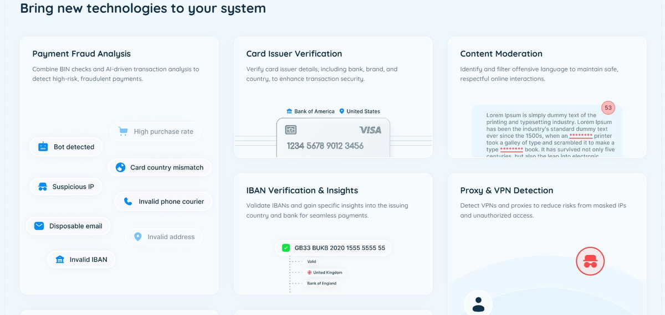Screen dimensions: 665x315
Task: Click the spy icon beside Suspicious IP
Action: pyautogui.click(x=43, y=187)
